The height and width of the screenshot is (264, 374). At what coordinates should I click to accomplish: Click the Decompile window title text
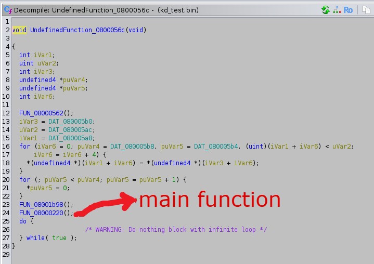[106, 10]
